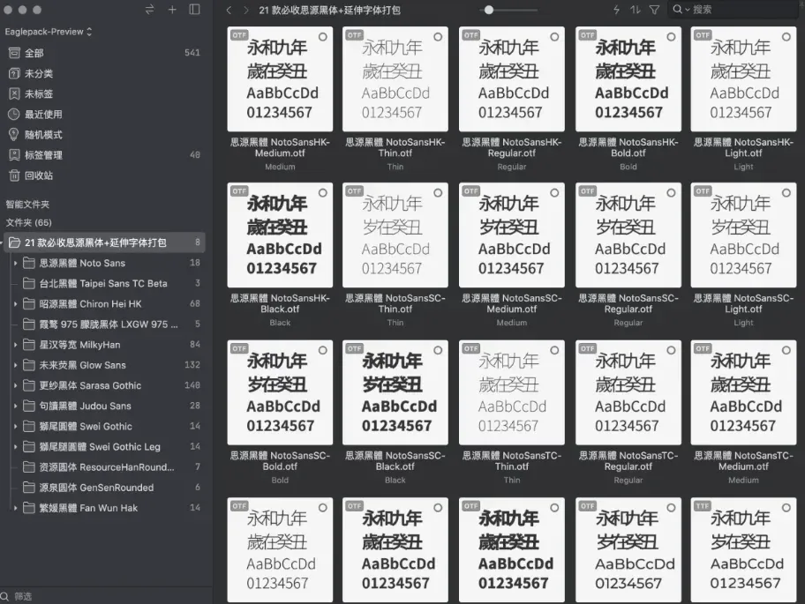Open the NotoSansSC-Regular.otf font thumbnail
Image resolution: width=805 pixels, height=604 pixels.
click(x=628, y=235)
